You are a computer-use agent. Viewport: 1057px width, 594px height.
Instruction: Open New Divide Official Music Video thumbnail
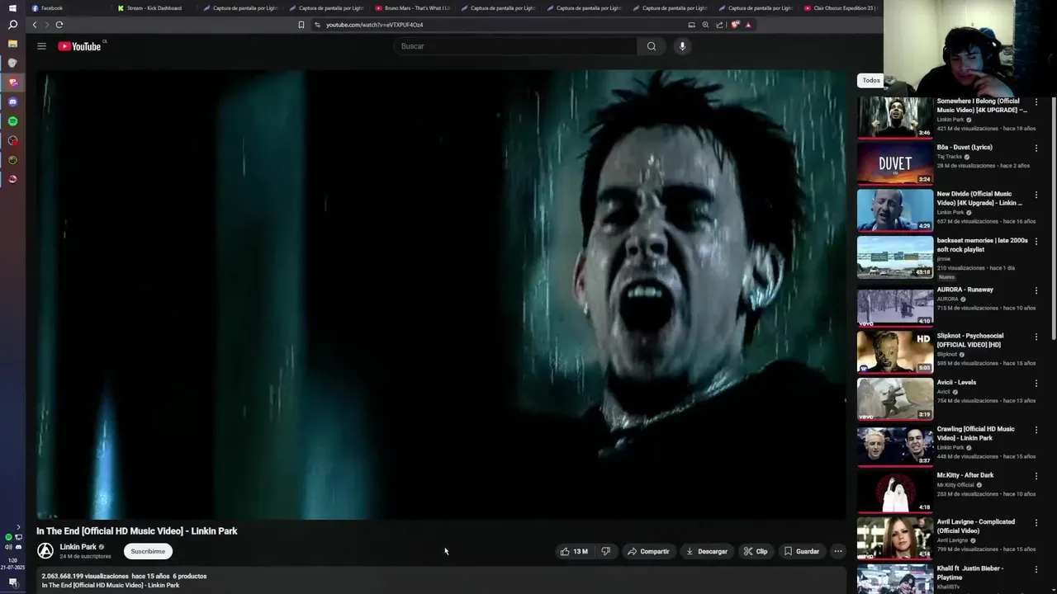pyautogui.click(x=895, y=210)
